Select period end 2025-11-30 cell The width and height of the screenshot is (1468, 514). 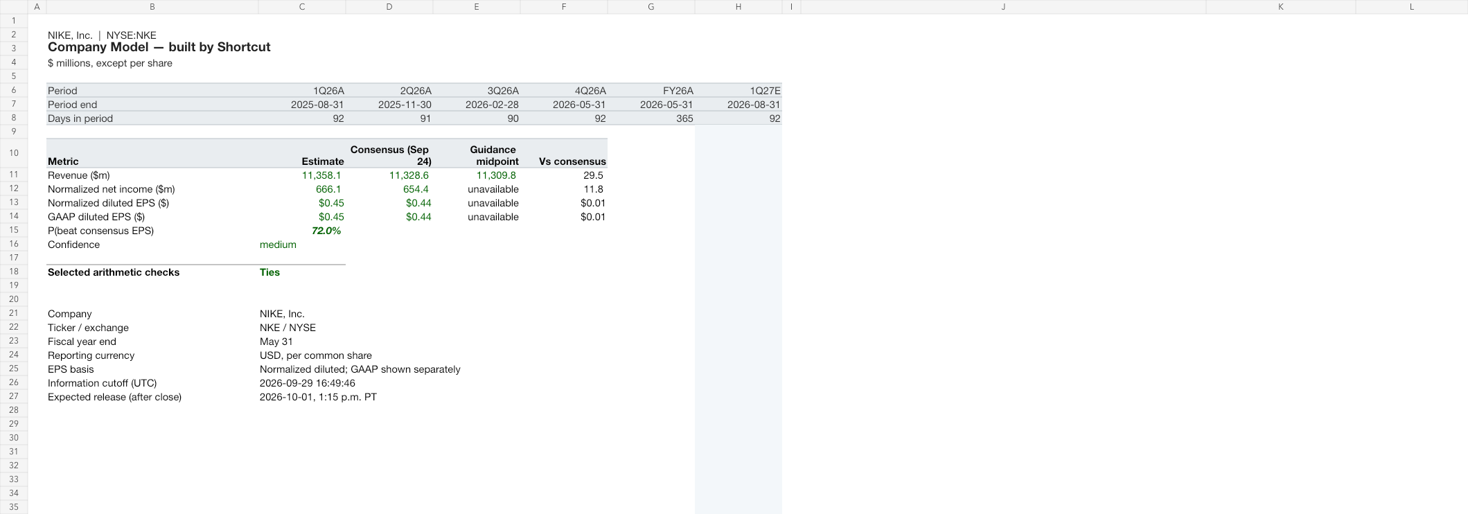(x=389, y=105)
